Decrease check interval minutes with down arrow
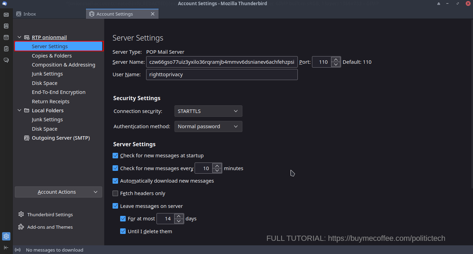This screenshot has width=473, height=254. [217, 170]
